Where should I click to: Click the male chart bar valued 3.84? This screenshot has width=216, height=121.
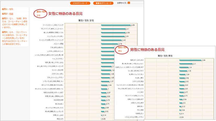(191, 60)
